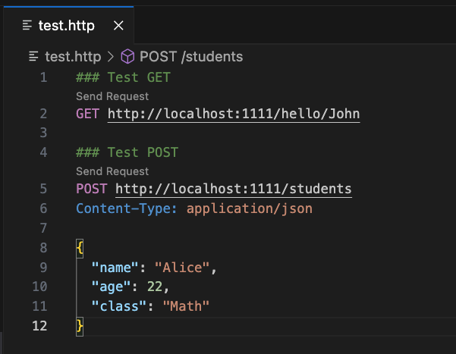The width and height of the screenshot is (456, 354).
Task: Click line number 7 in the gutter
Action: (43, 228)
